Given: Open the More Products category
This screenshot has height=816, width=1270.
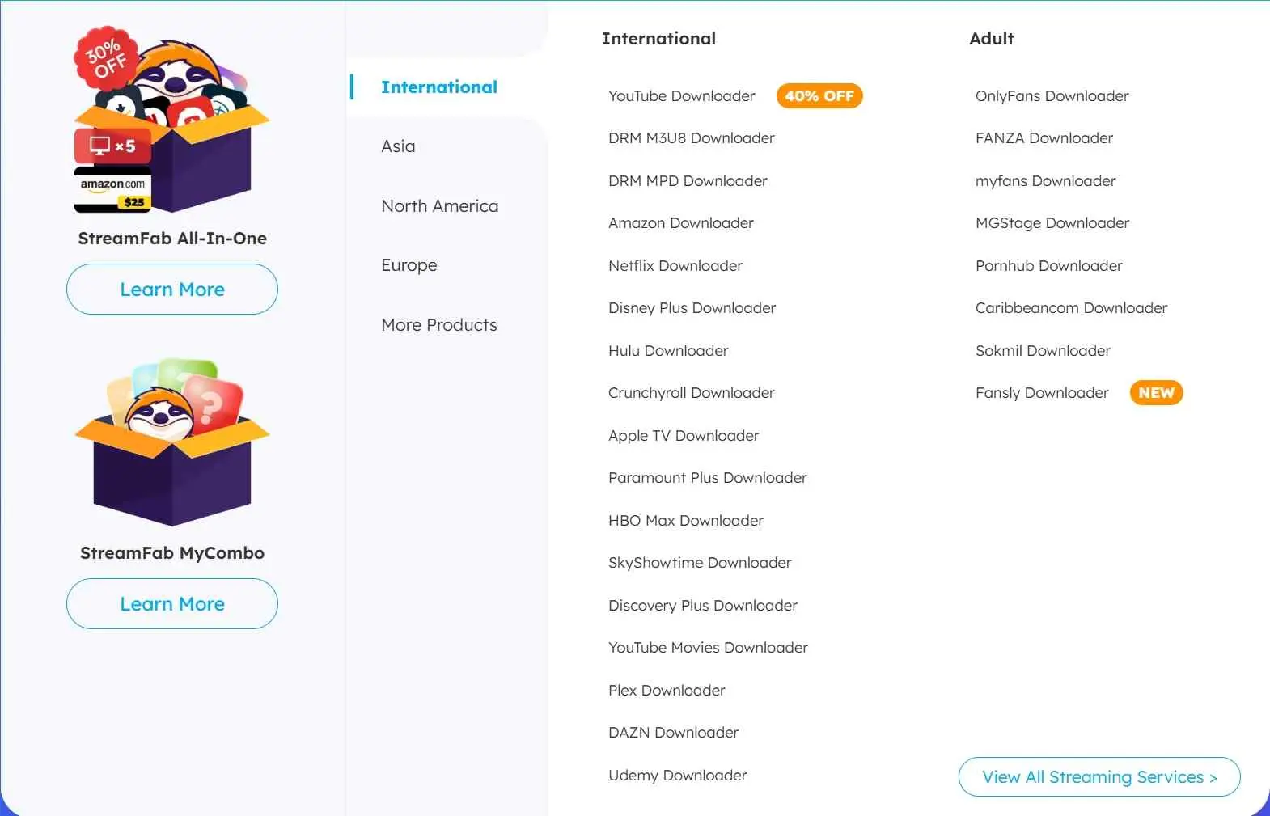Looking at the screenshot, I should coord(439,325).
